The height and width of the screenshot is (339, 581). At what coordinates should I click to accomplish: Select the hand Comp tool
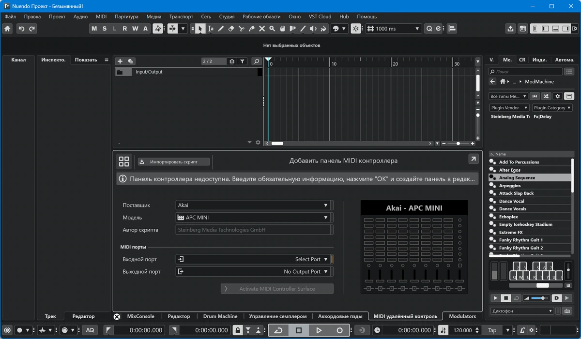point(282,29)
